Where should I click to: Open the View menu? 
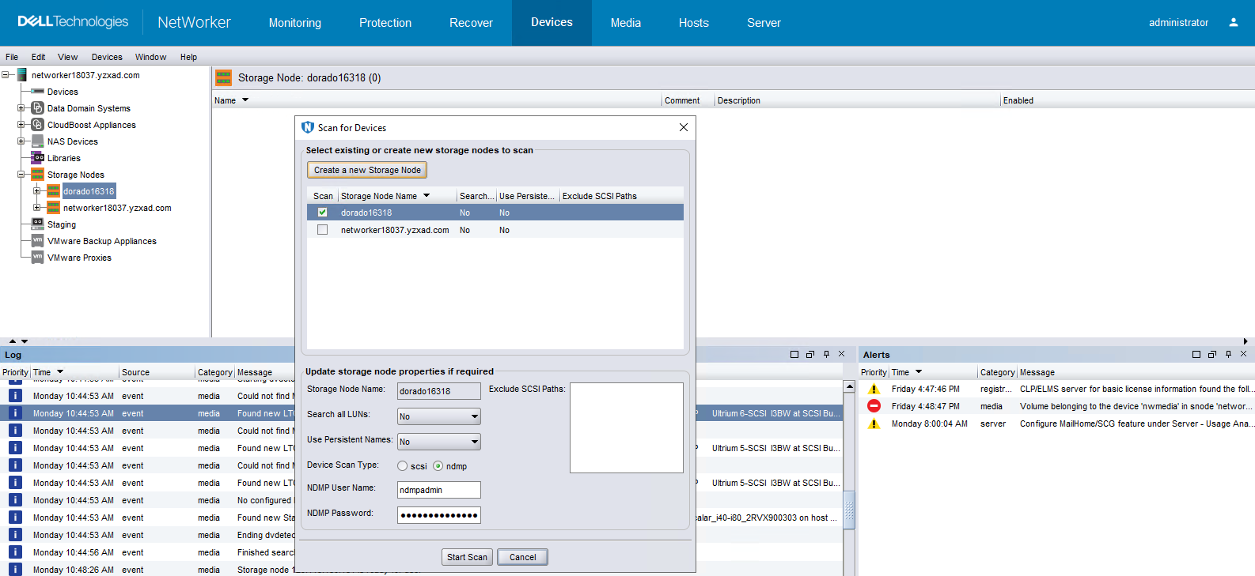click(67, 57)
